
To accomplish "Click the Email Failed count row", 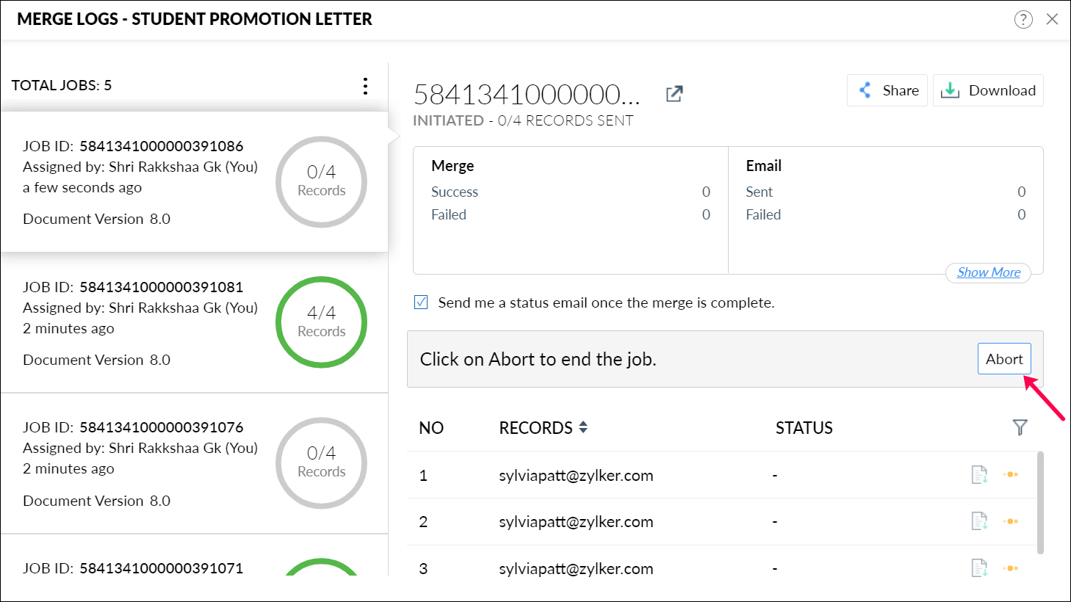I will (x=885, y=214).
